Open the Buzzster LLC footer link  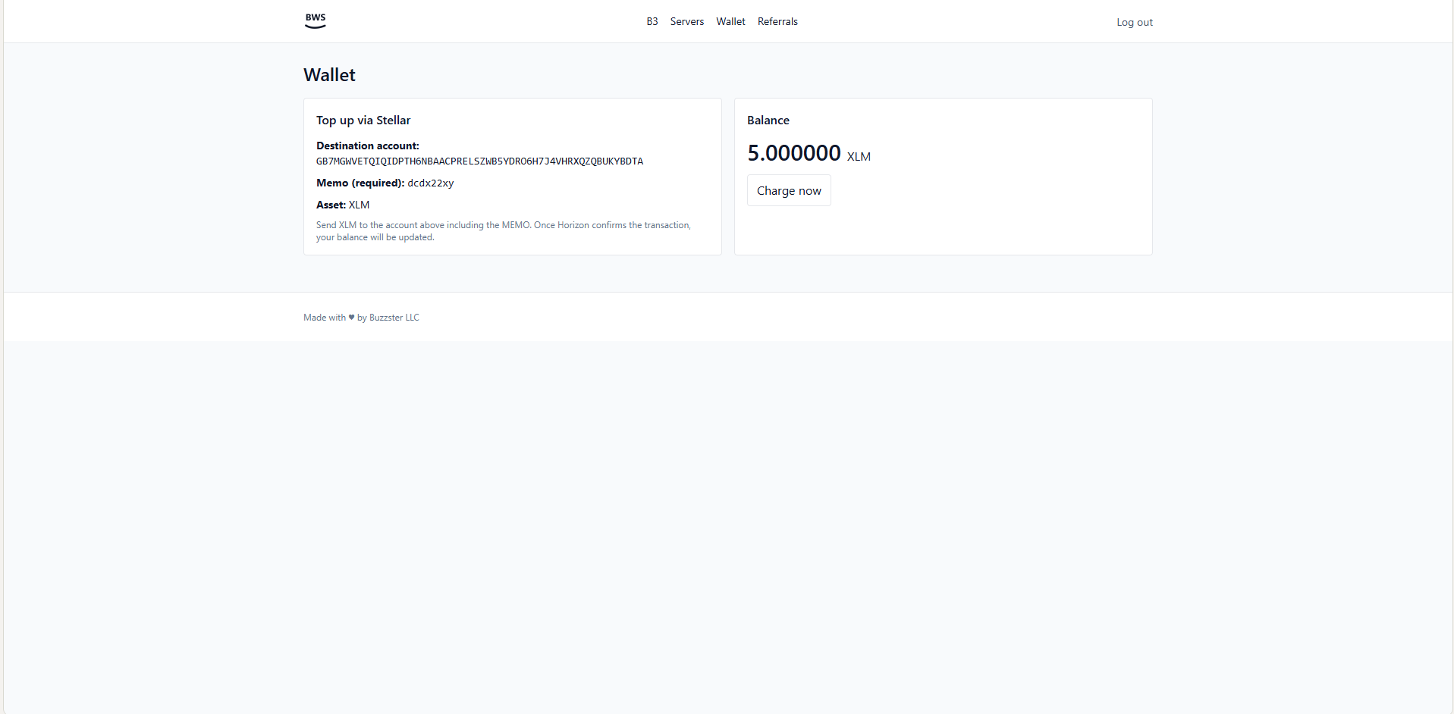coord(394,317)
